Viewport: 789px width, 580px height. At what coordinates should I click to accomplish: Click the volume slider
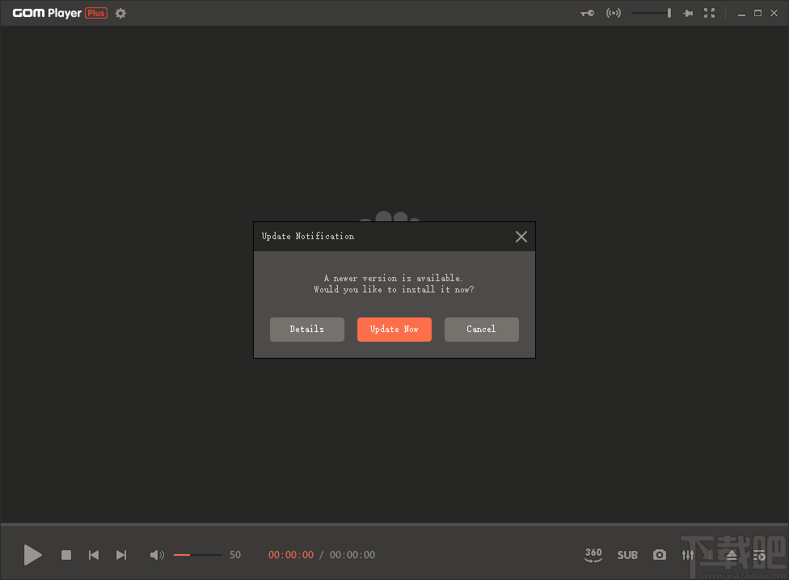pyautogui.click(x=198, y=555)
